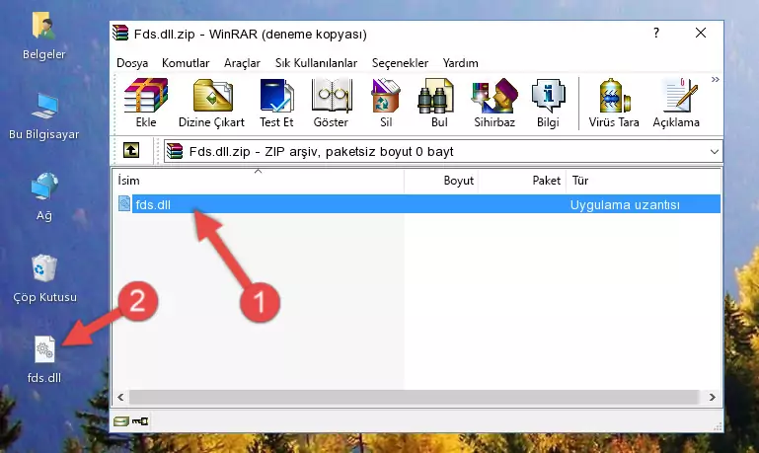Click the help question mark button
The image size is (759, 453).
coord(656,33)
